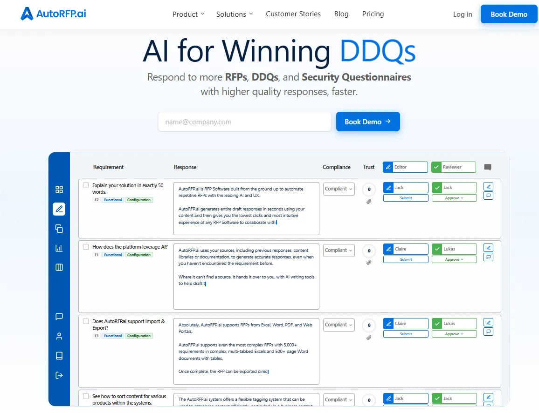Viewport: 539px width, 413px height.
Task: Click Book Demo button in top navigation
Action: 509,14
